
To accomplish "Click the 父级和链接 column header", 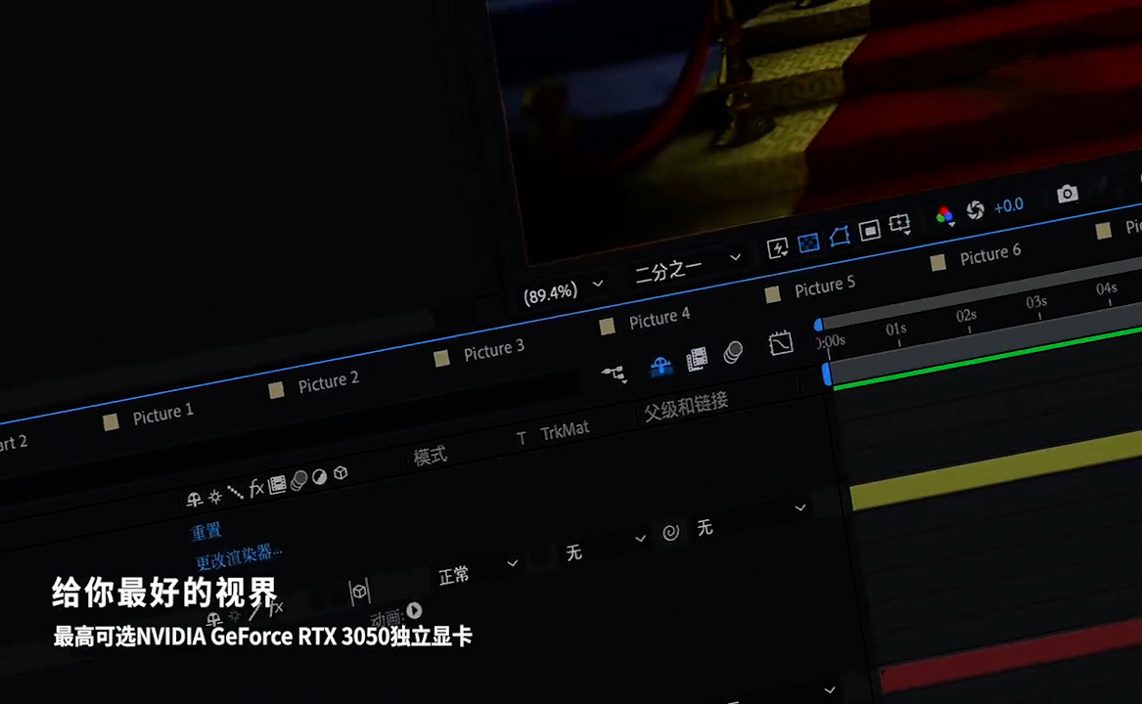I will pyautogui.click(x=685, y=406).
